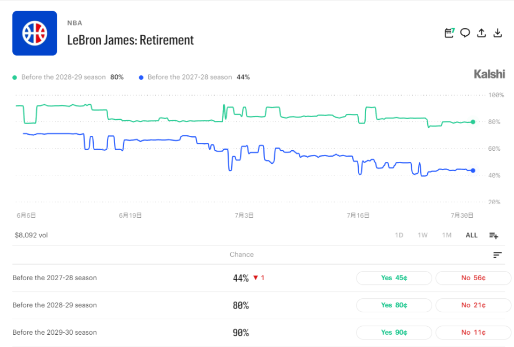Click the $8,092 vol text

31,235
